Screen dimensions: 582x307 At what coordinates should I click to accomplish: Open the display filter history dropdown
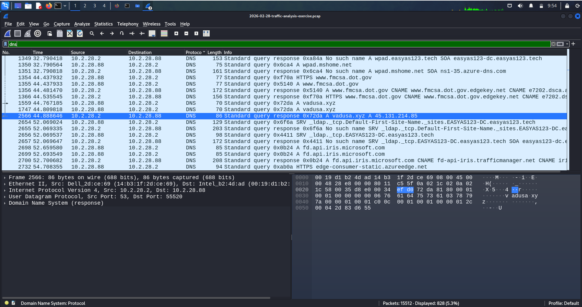567,44
